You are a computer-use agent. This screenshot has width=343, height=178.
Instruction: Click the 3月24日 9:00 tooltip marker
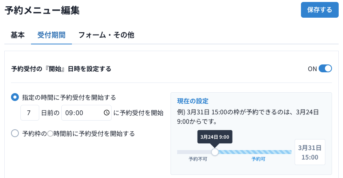[x=215, y=137]
